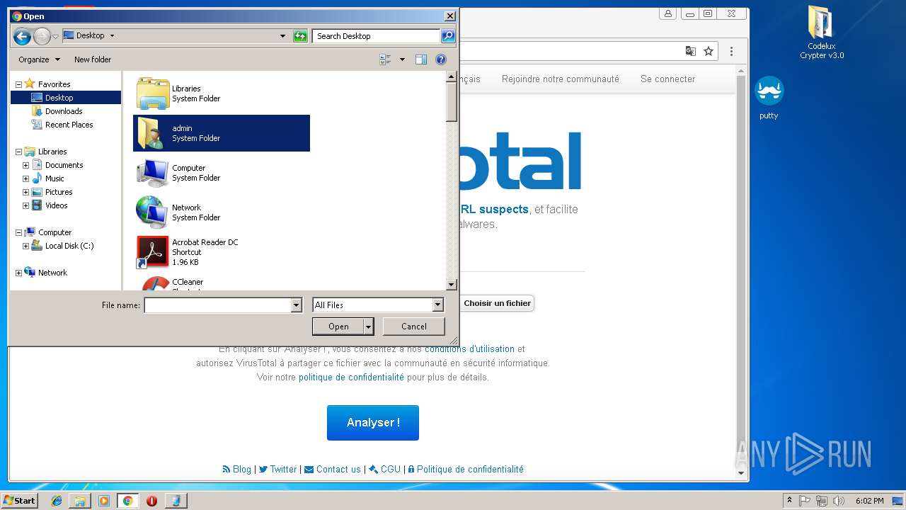906x510 pixels.
Task: Open the File name dropdown arrow
Action: tap(297, 305)
